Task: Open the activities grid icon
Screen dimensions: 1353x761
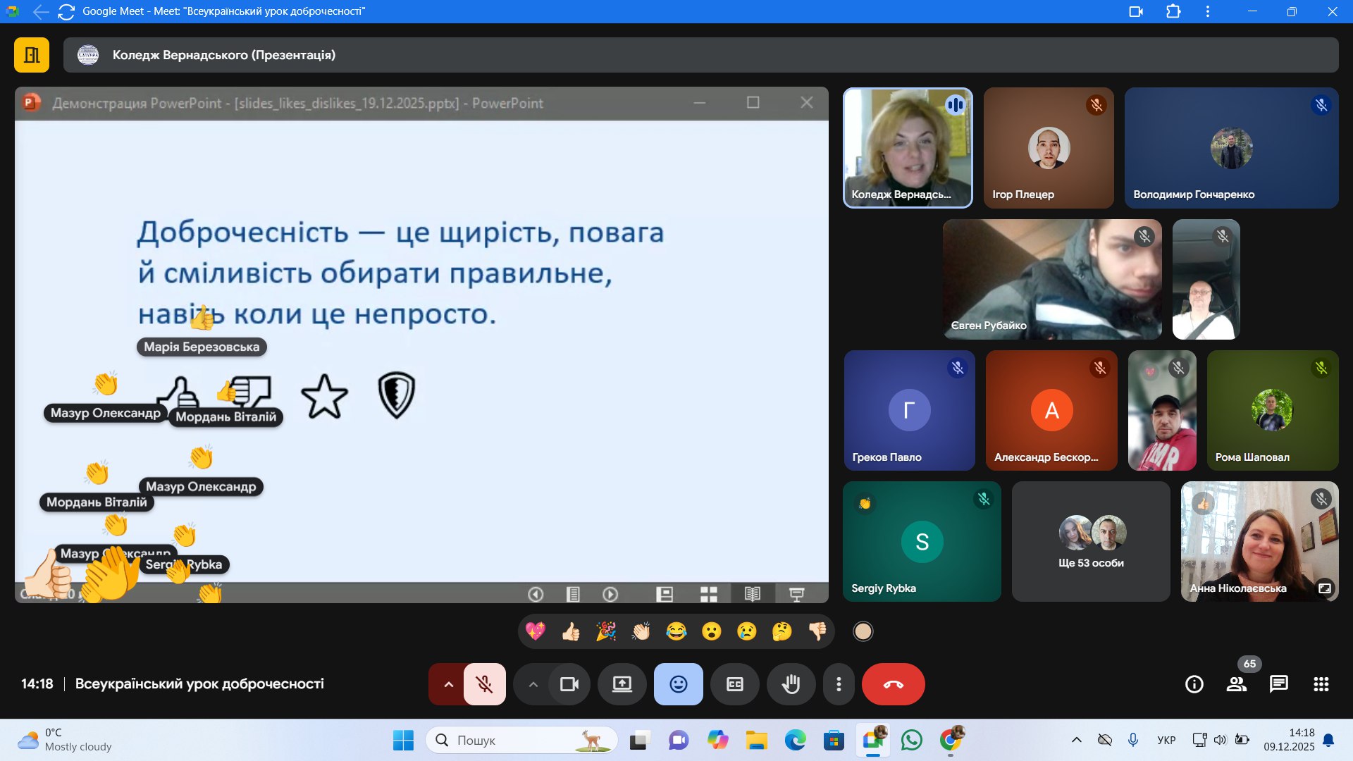Action: coord(1321,684)
